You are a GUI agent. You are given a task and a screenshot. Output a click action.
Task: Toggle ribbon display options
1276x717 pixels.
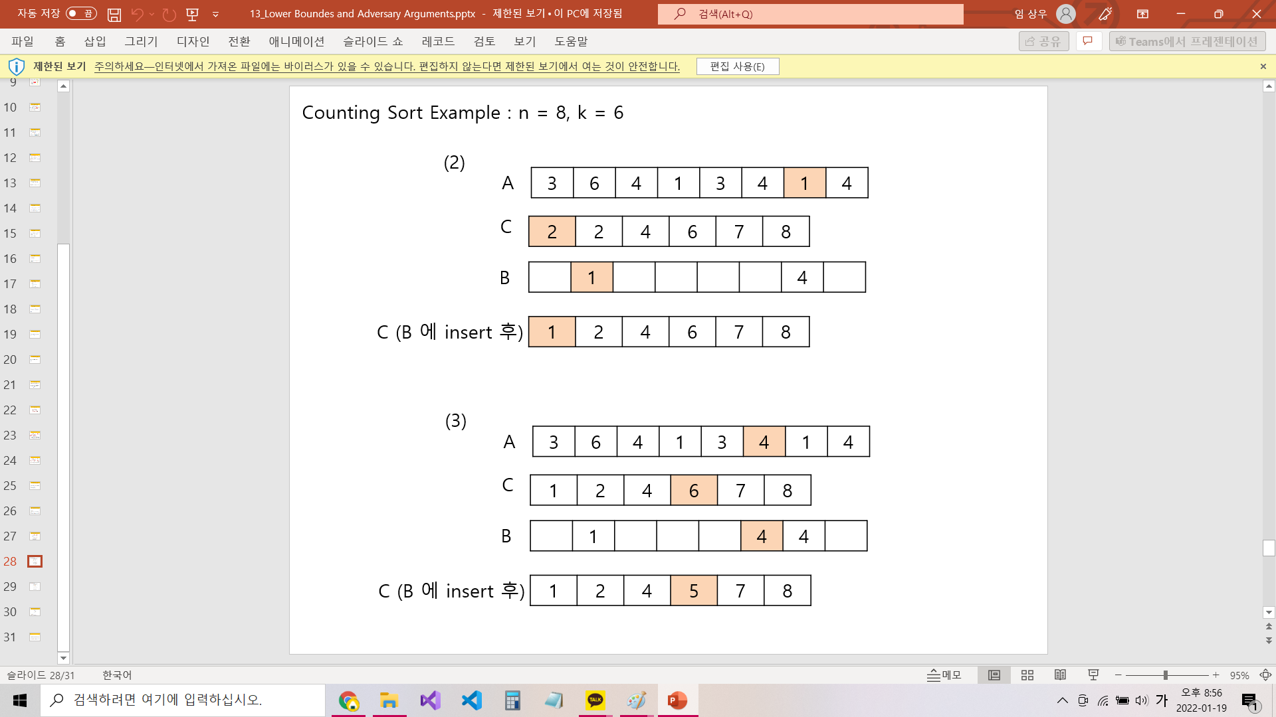point(1142,14)
